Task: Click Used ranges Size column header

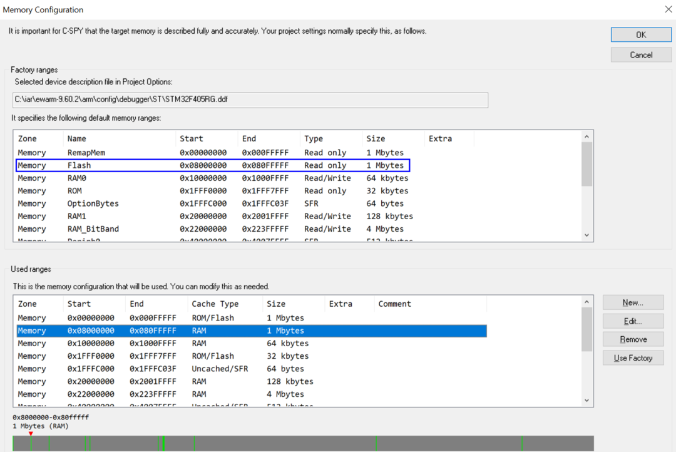Action: click(293, 304)
